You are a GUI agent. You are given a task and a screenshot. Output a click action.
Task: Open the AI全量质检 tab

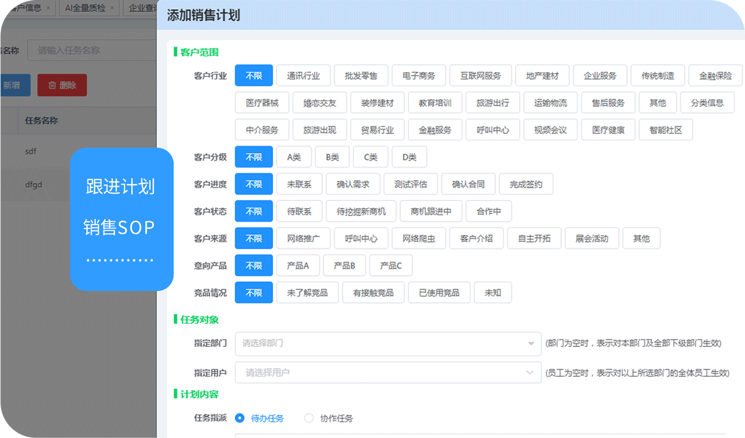(85, 8)
